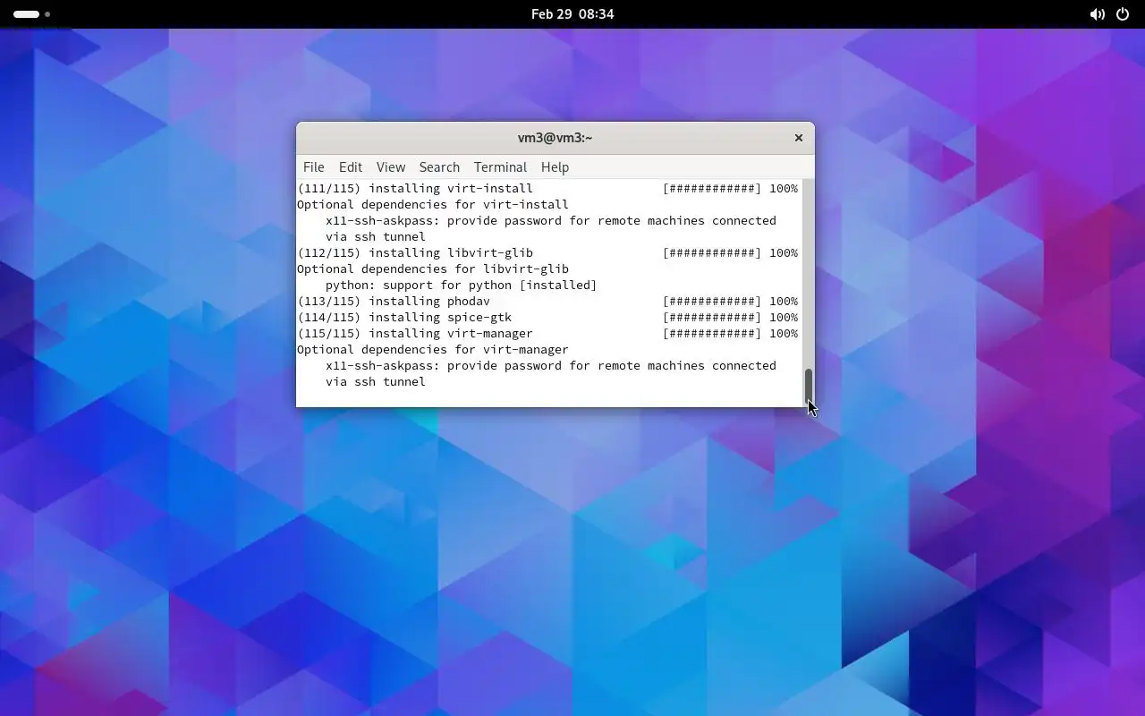Click the text 'Optional dependencies for virt-install'
Screen dimensions: 1145x716
click(x=433, y=205)
